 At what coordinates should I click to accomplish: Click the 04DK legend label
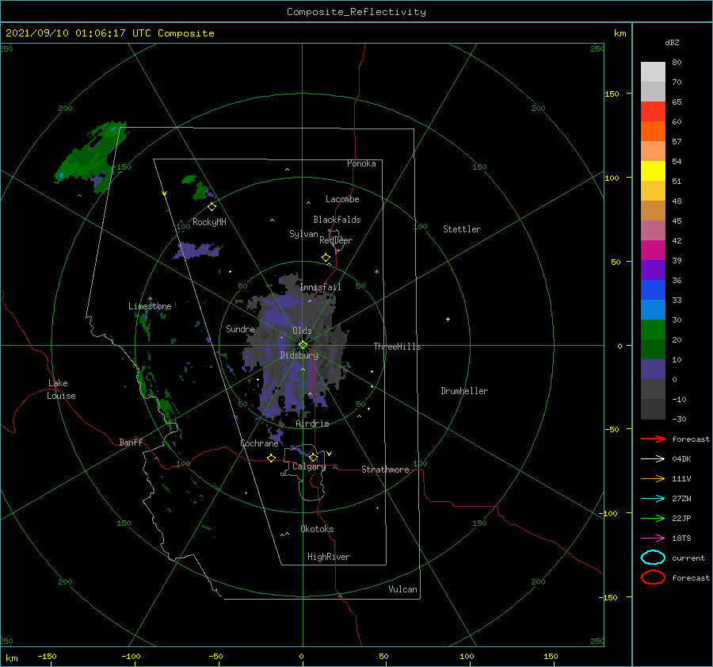click(681, 459)
